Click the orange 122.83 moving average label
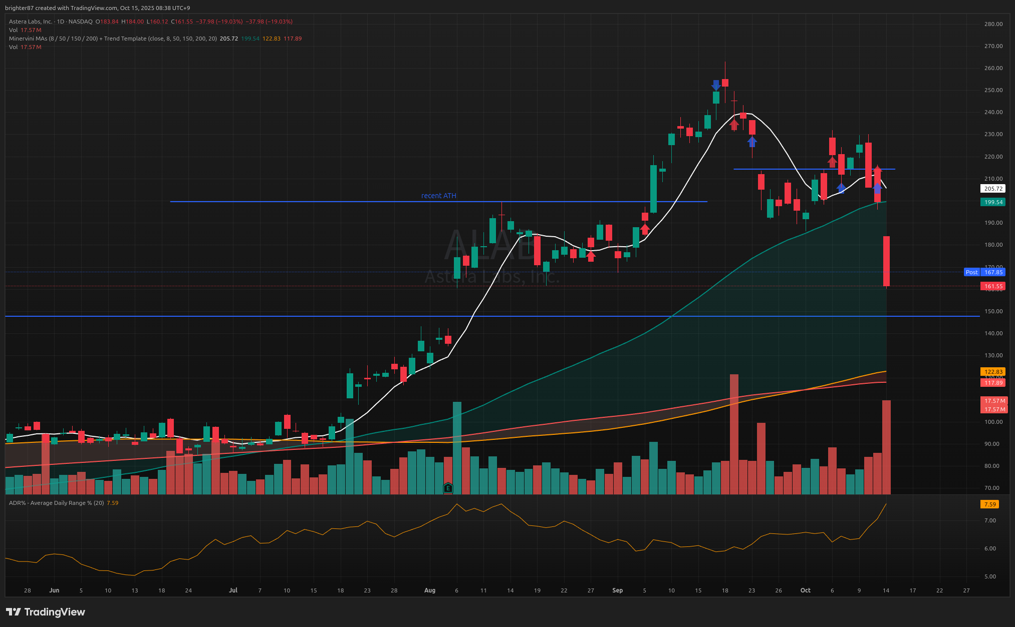 (993, 372)
